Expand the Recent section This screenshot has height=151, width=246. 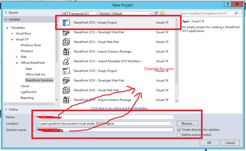(6, 13)
